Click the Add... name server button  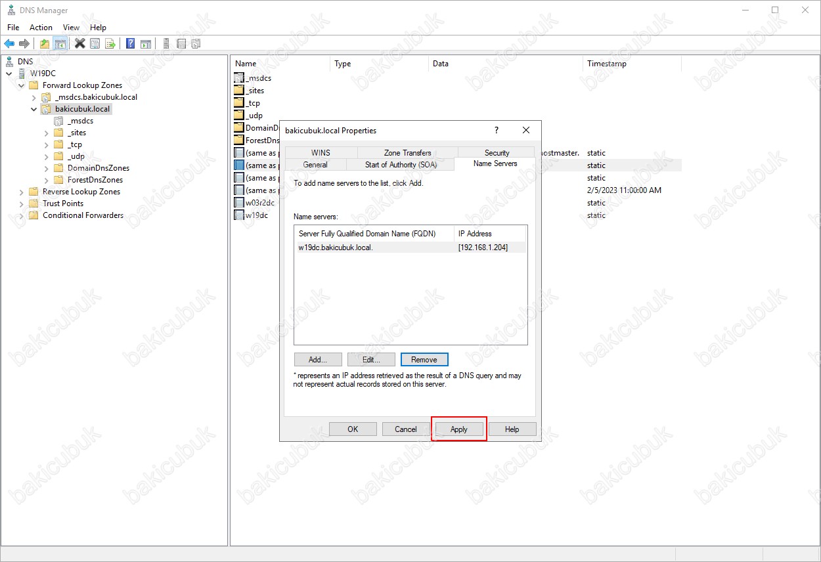(x=318, y=360)
